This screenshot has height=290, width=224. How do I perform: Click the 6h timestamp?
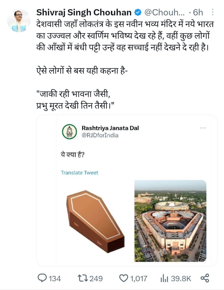point(198,12)
